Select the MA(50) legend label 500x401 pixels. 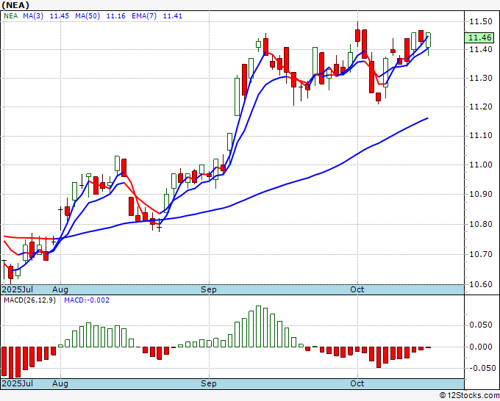87,16
